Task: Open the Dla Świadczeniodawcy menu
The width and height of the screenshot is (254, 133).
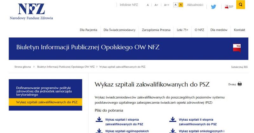Action: tap(119, 30)
